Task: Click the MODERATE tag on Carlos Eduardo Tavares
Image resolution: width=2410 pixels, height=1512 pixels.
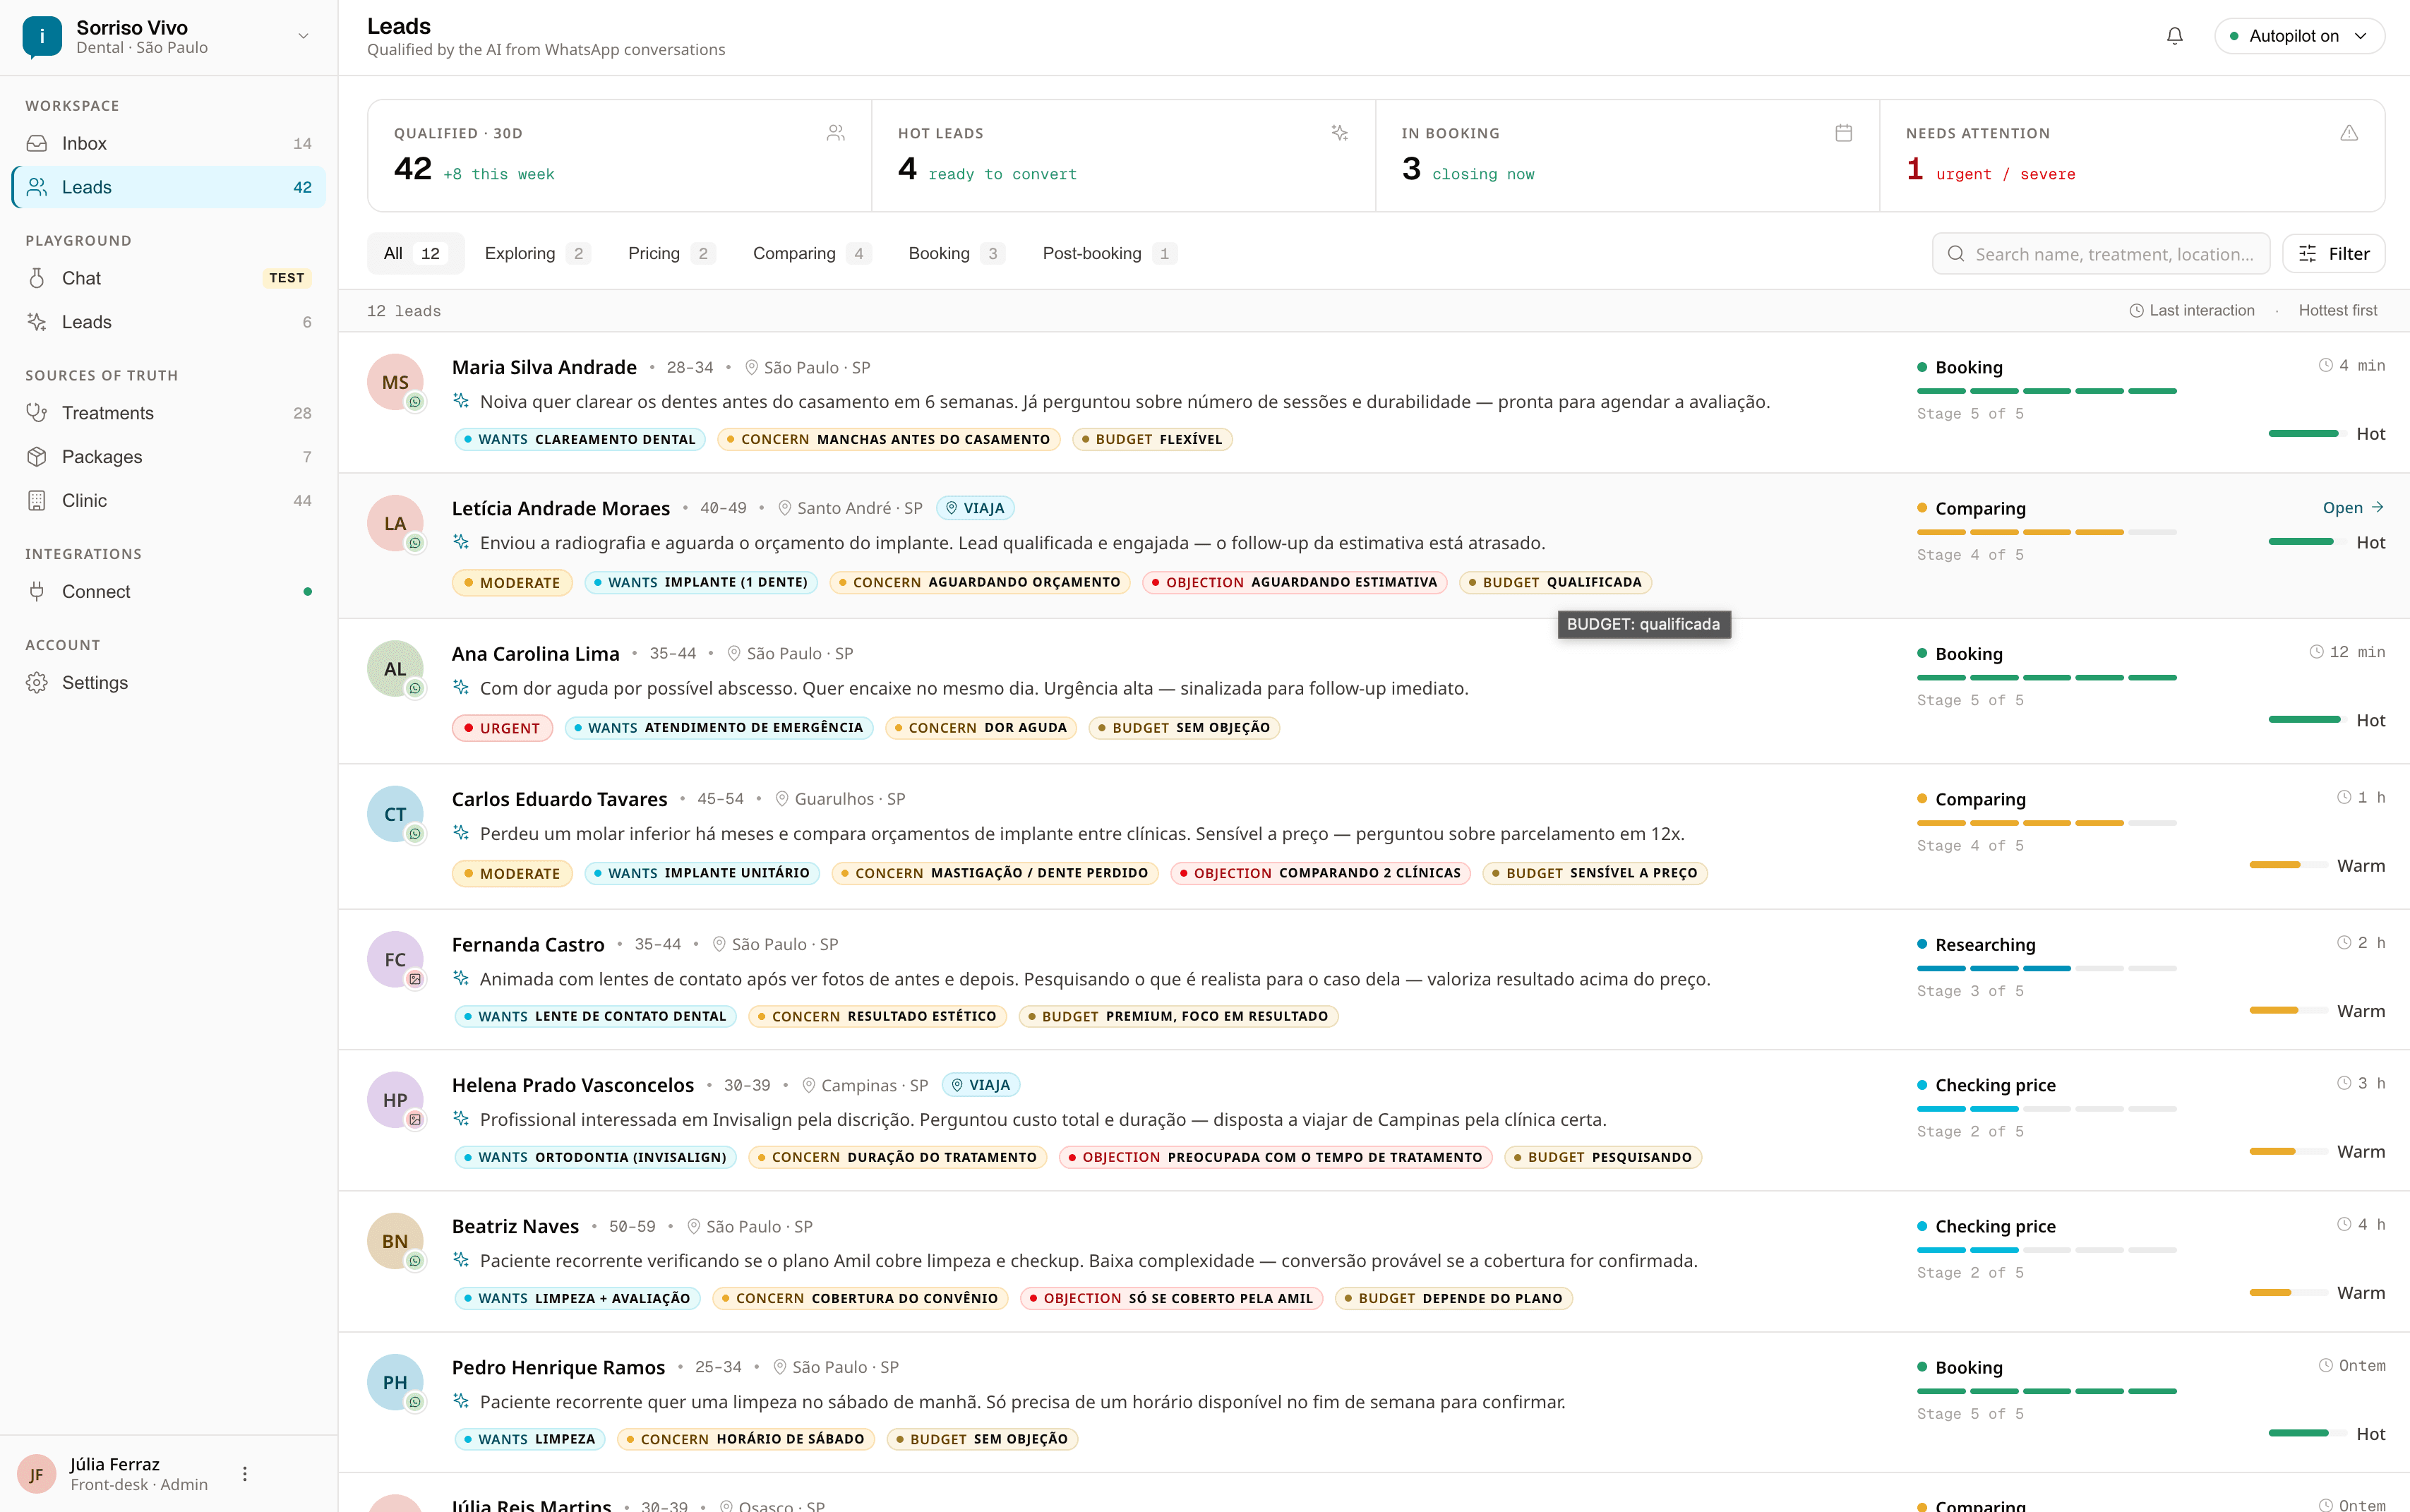Action: tap(512, 873)
